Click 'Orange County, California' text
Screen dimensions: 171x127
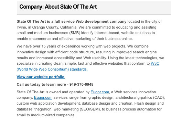click(54, 27)
